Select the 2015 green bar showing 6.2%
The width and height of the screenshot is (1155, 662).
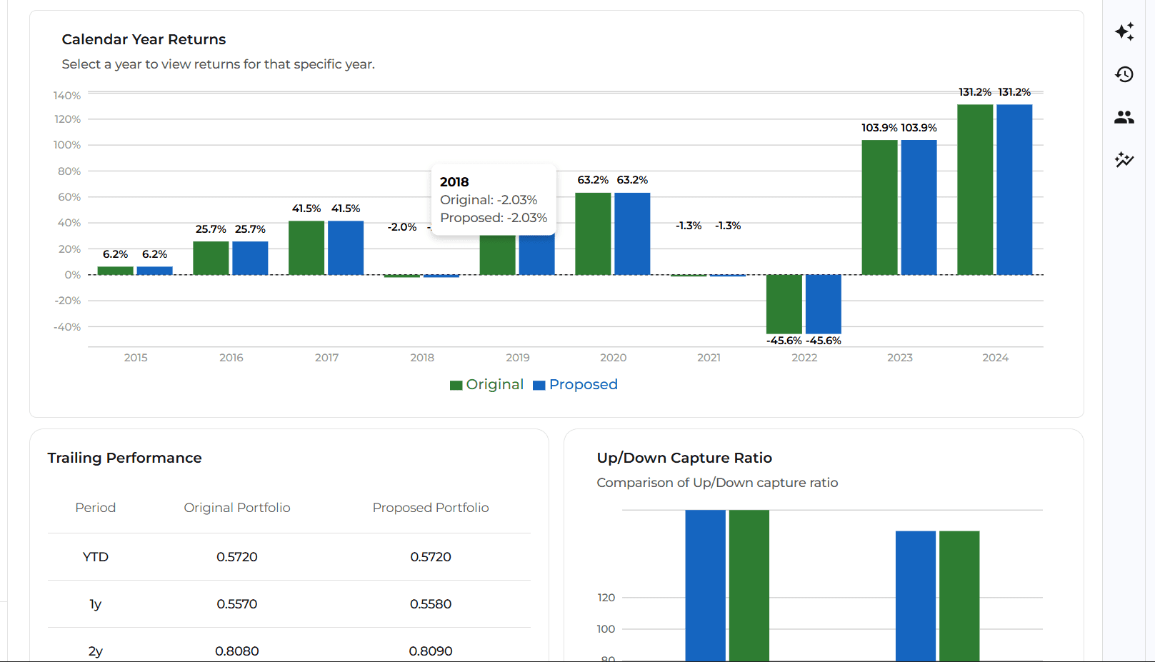pos(114,269)
